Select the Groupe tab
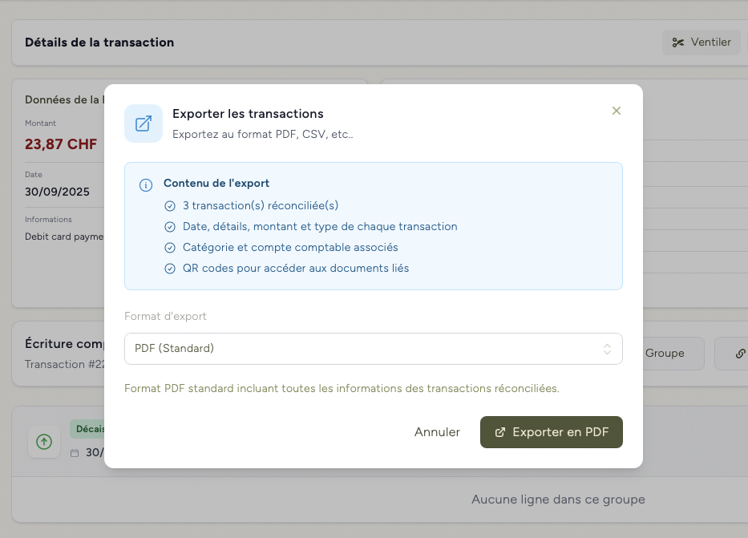748x538 pixels. pyautogui.click(x=666, y=353)
